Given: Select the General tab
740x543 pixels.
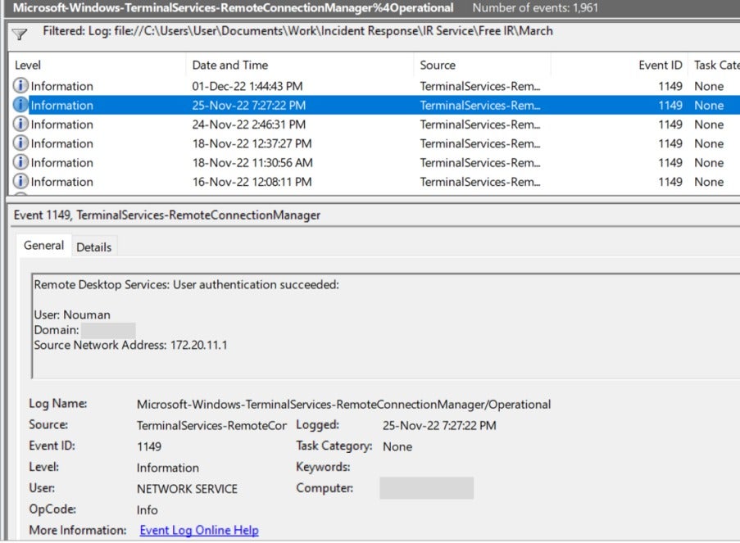Looking at the screenshot, I should coord(44,246).
